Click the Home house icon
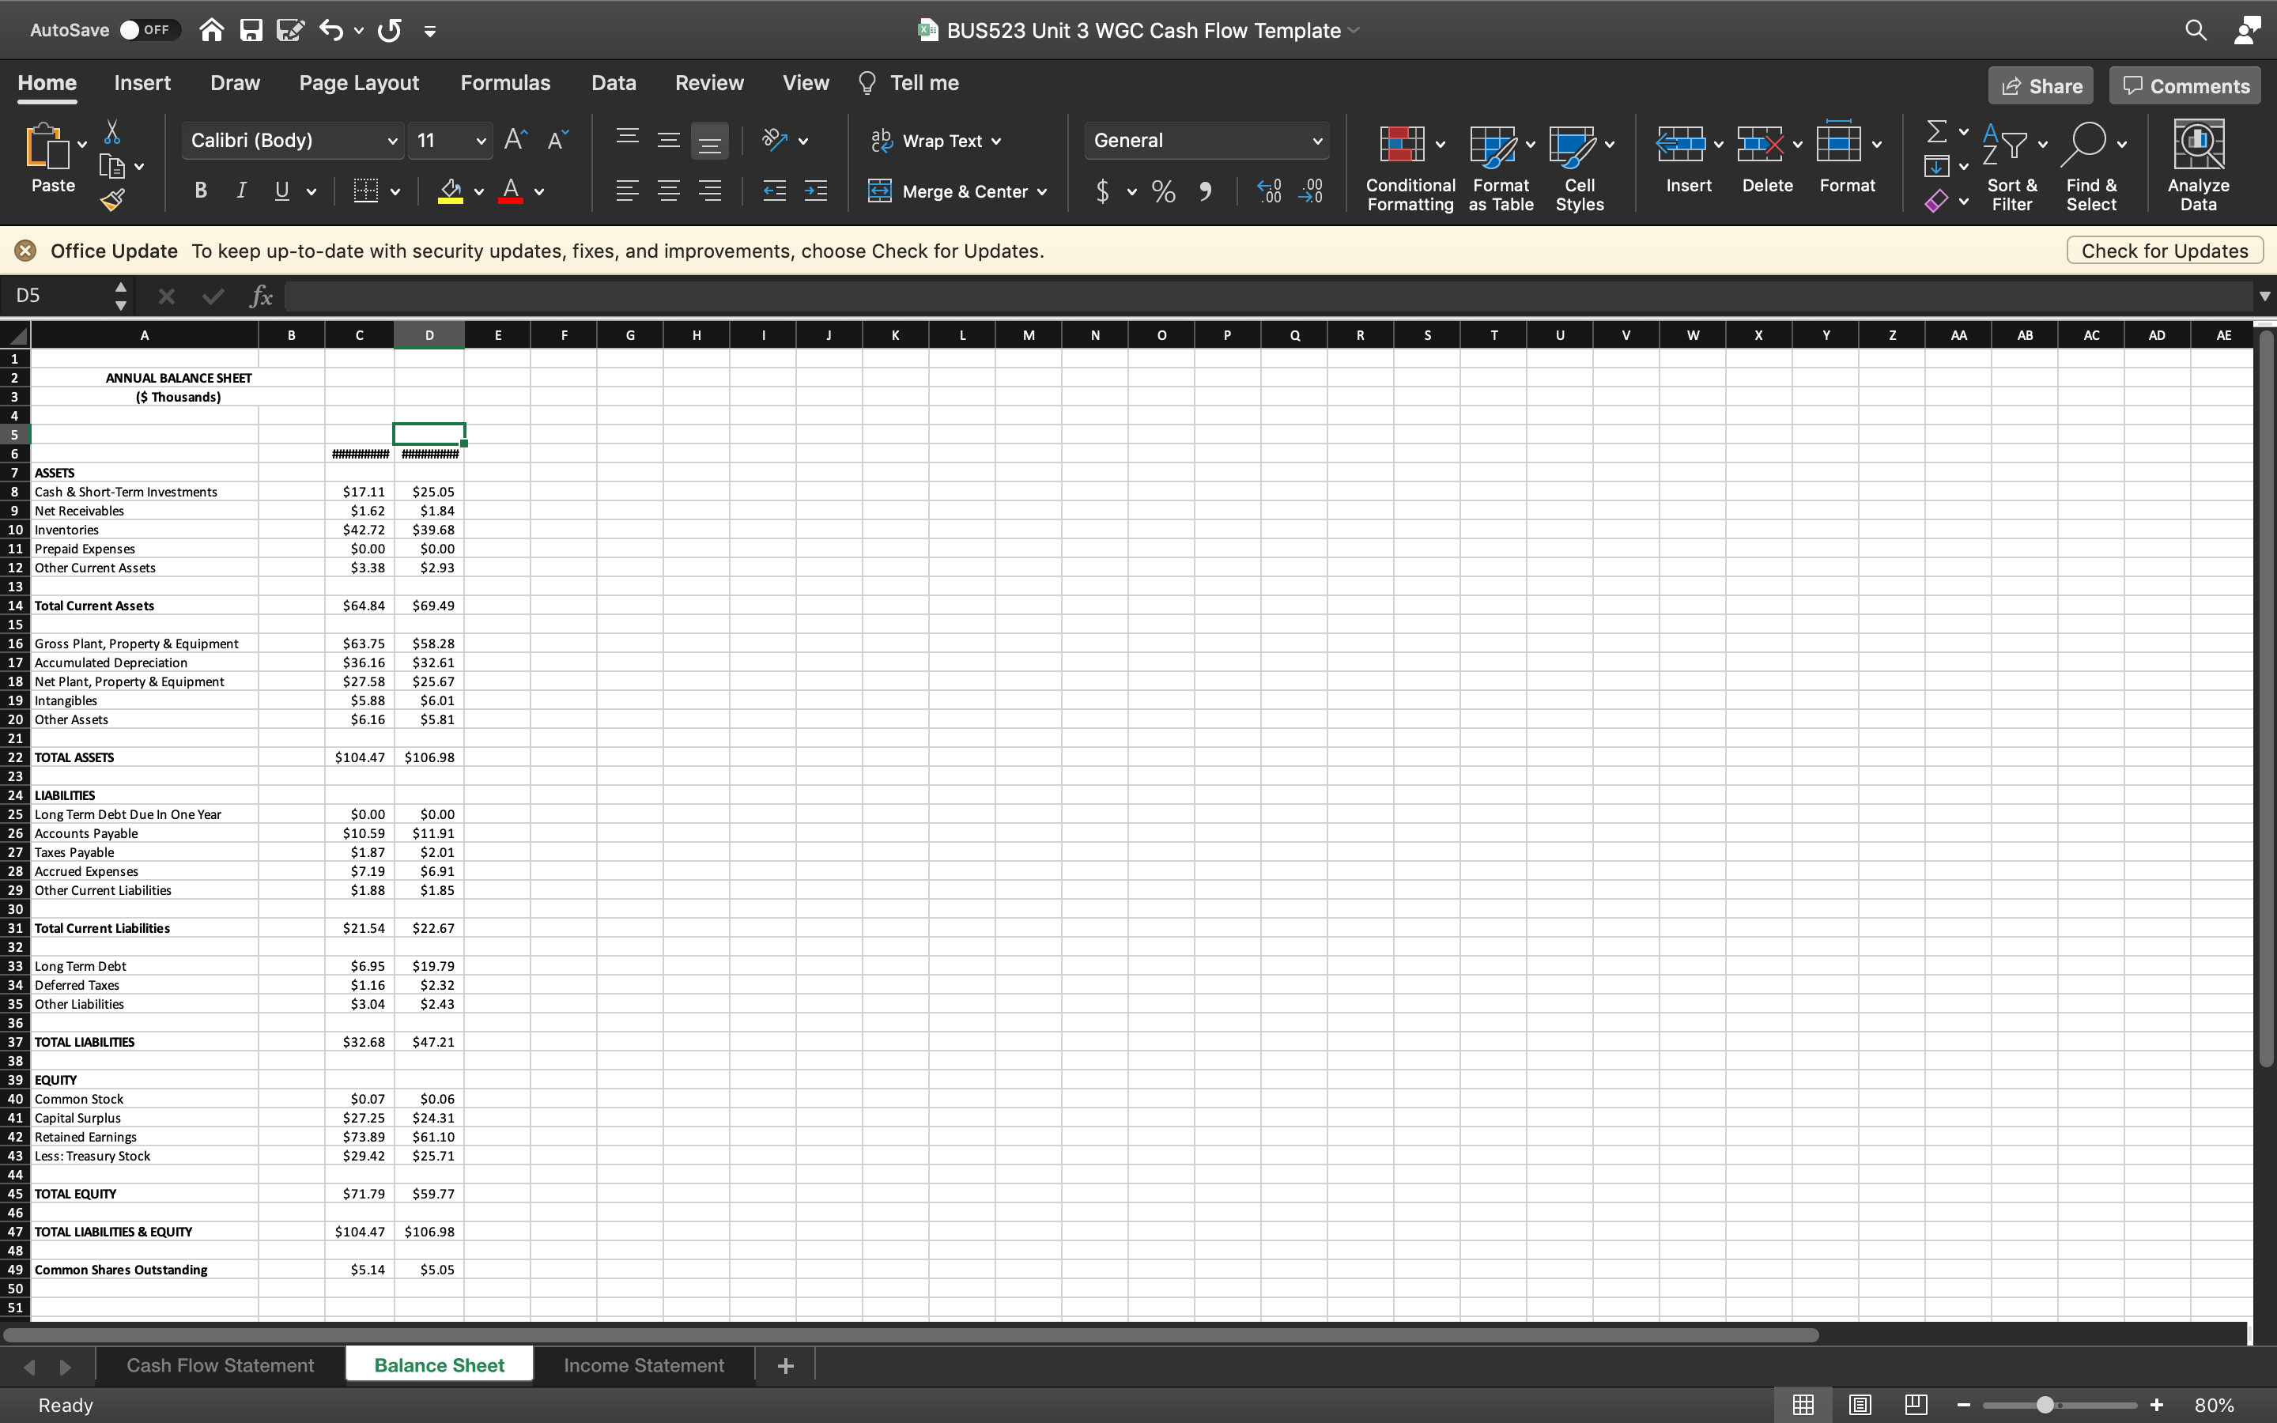2277x1423 pixels. (x=212, y=31)
